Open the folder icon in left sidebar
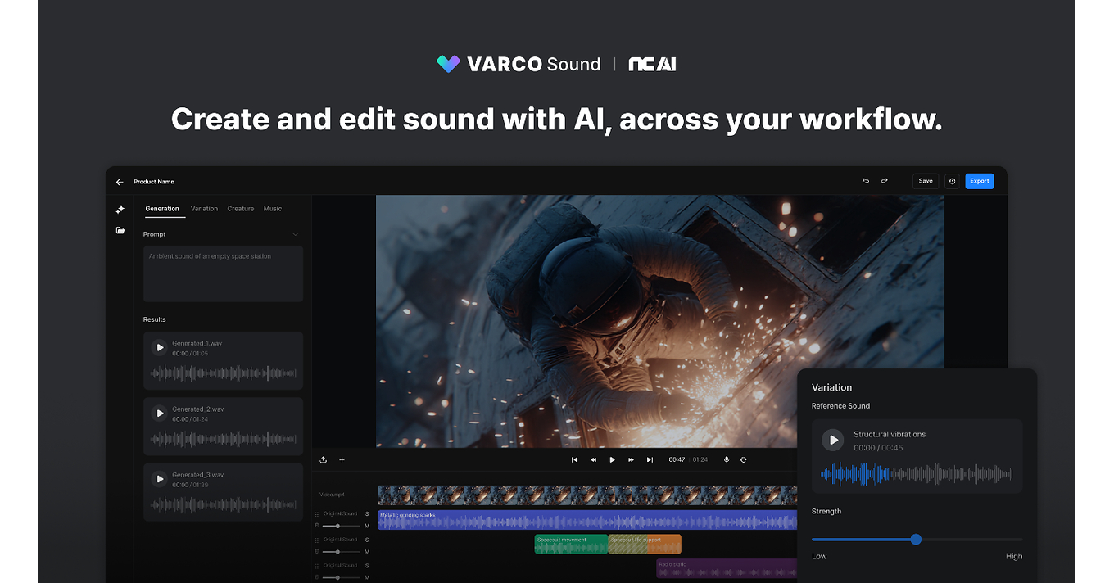The image size is (1114, 583). click(120, 231)
